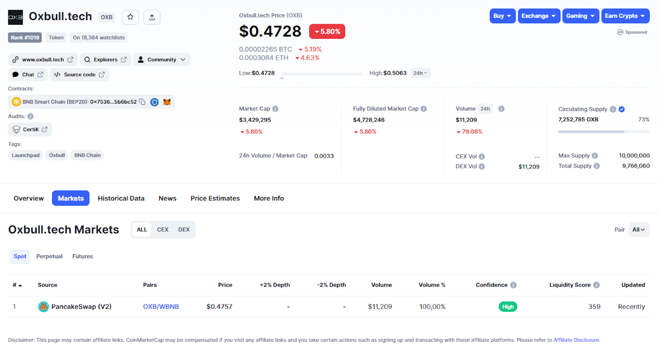Open the Chat link
This screenshot has height=353, width=660.
click(x=28, y=75)
